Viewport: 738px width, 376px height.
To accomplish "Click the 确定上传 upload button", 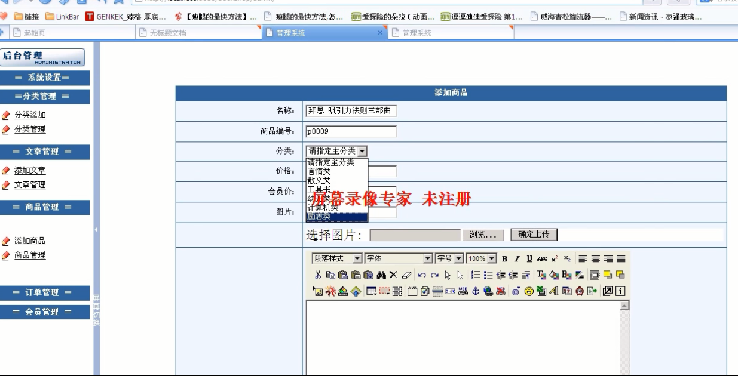I will click(x=534, y=235).
